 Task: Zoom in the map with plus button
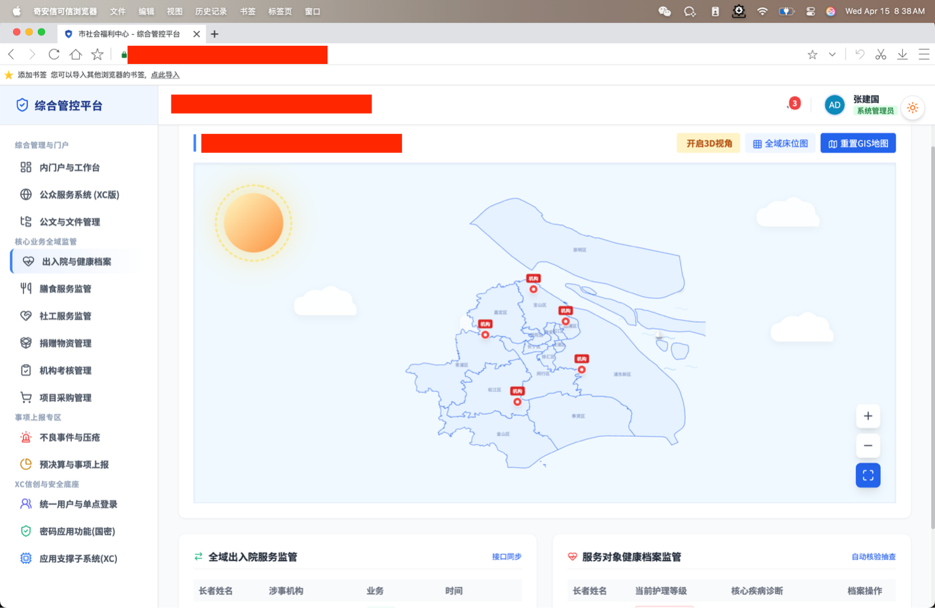click(868, 416)
